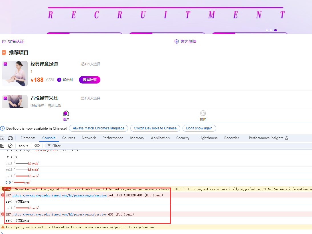Click the info icon on DevTools notice
312x234 pixels.
[x=2, y=128]
